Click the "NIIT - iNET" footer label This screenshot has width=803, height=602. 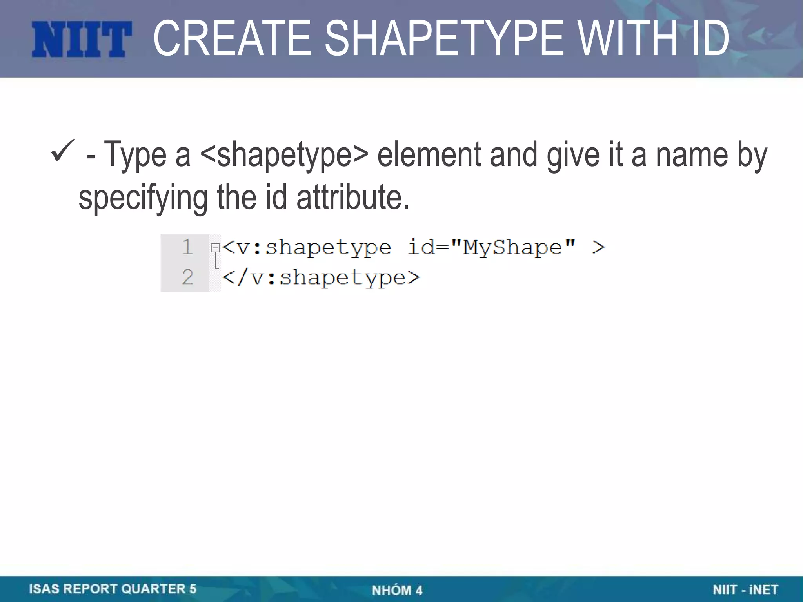[x=745, y=590]
